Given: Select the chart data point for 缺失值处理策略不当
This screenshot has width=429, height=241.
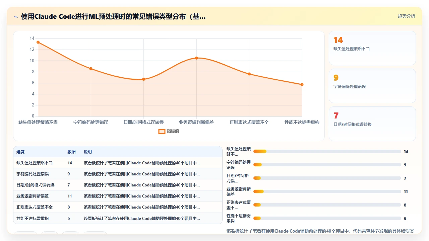Looking at the screenshot, I should tap(38, 42).
